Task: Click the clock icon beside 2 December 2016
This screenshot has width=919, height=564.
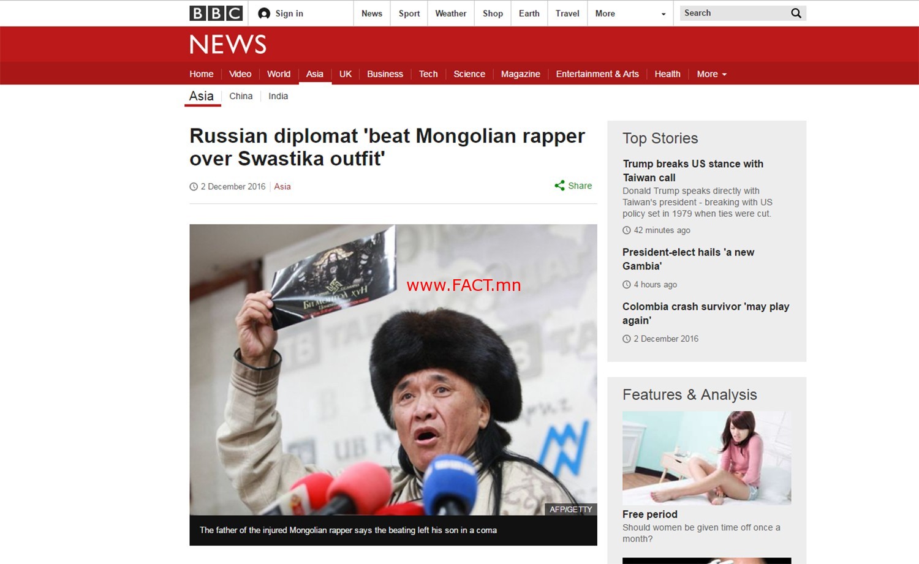Action: tap(194, 187)
